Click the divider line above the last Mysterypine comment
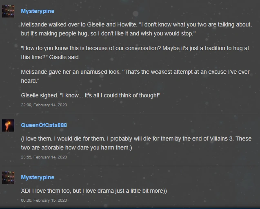Viewport: 260px width, 209px height. click(130, 166)
